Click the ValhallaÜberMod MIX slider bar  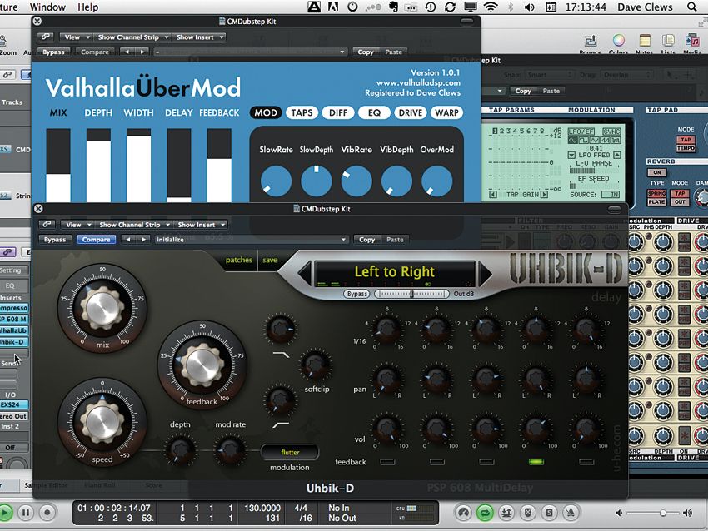[x=58, y=165]
